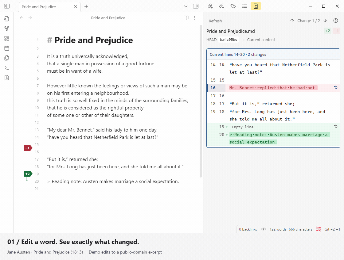This screenshot has width=344, height=260.
Task: Revert the added Empty line change
Action: pyautogui.click(x=336, y=126)
